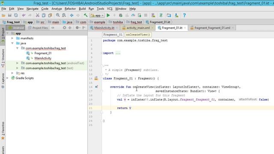Collapse the com.example.toshiba.frag_test package

17,48
